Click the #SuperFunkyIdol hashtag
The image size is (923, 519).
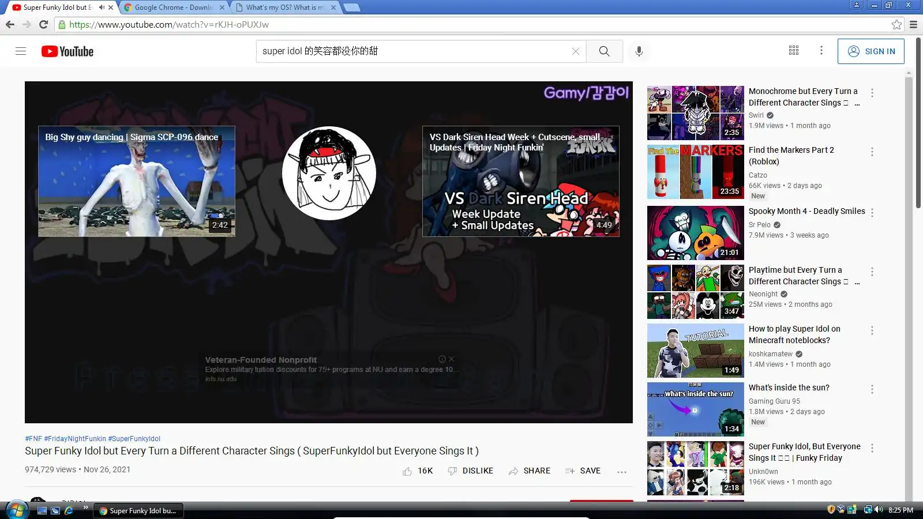pos(134,439)
